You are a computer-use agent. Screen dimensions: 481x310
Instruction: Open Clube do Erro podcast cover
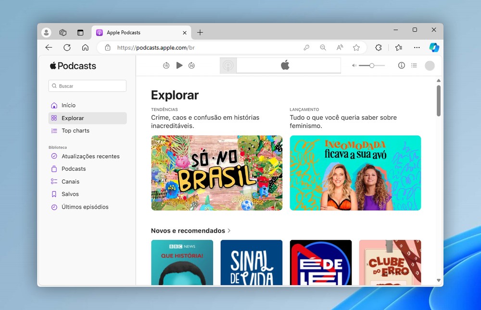tap(390, 262)
